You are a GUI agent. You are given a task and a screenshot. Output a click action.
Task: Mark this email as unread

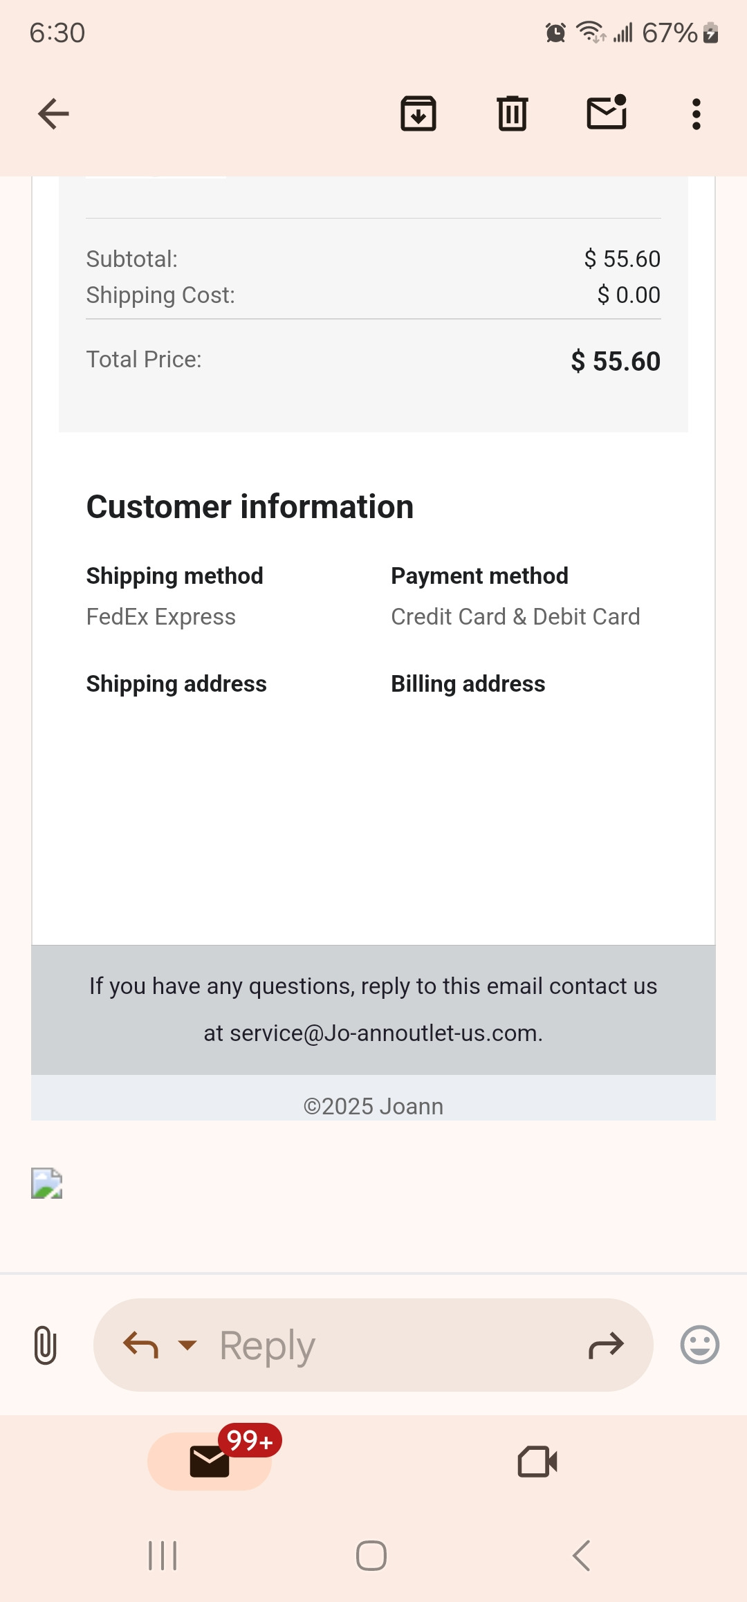coord(607,113)
